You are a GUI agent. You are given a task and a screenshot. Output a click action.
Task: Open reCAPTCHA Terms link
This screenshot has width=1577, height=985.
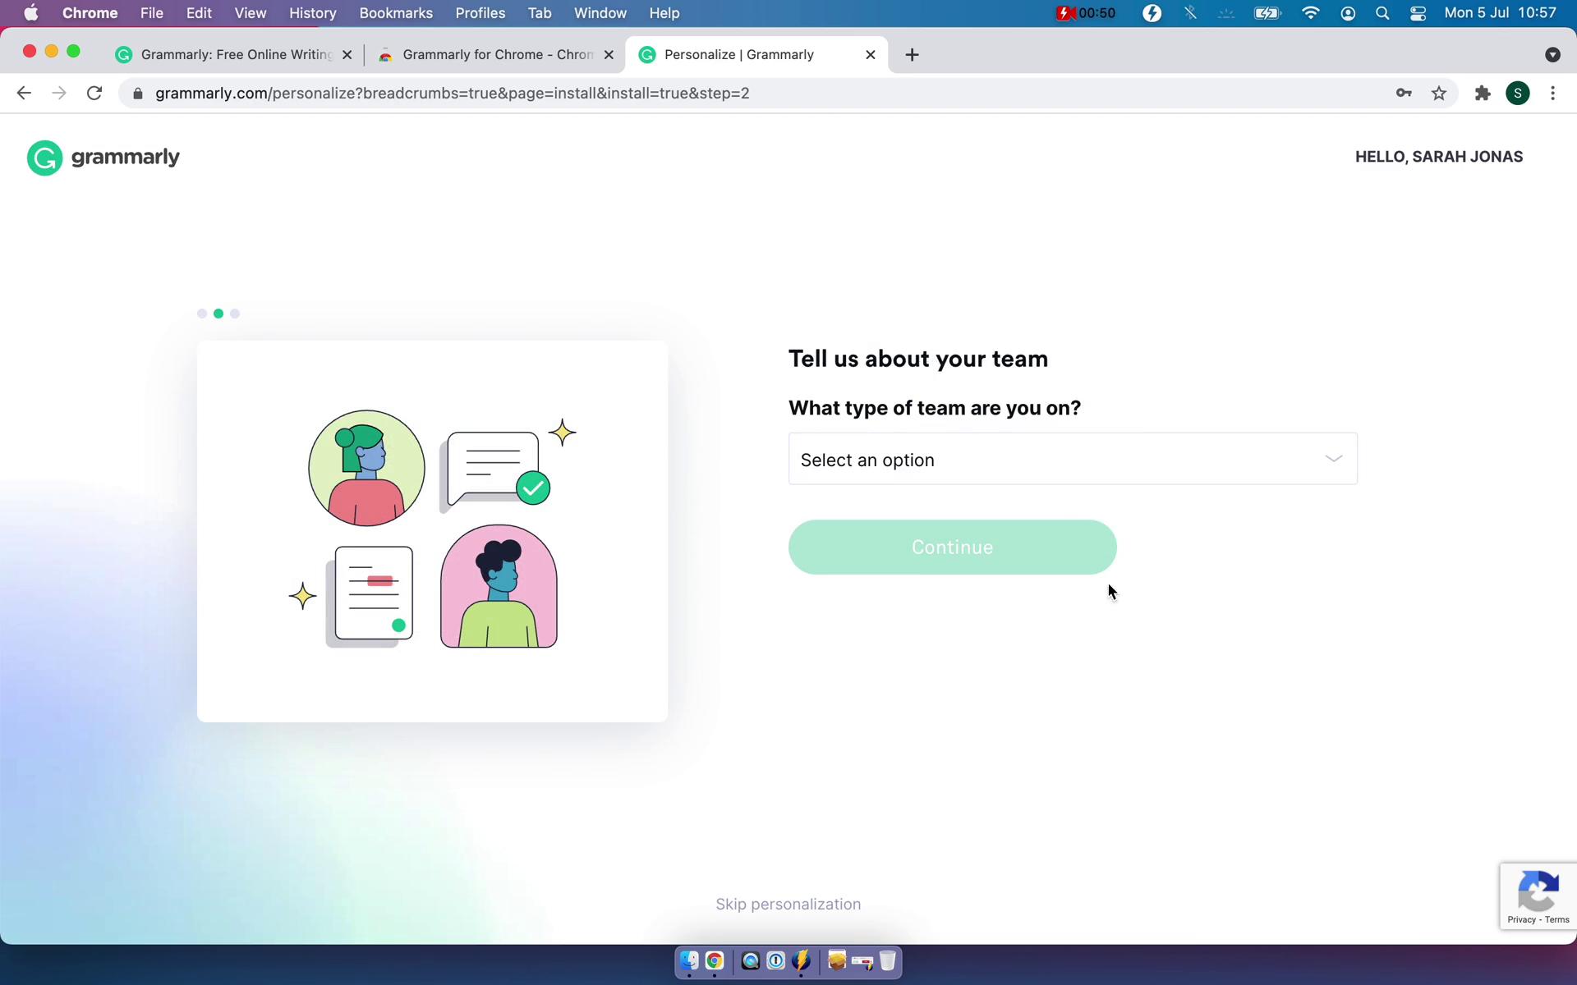[1557, 919]
